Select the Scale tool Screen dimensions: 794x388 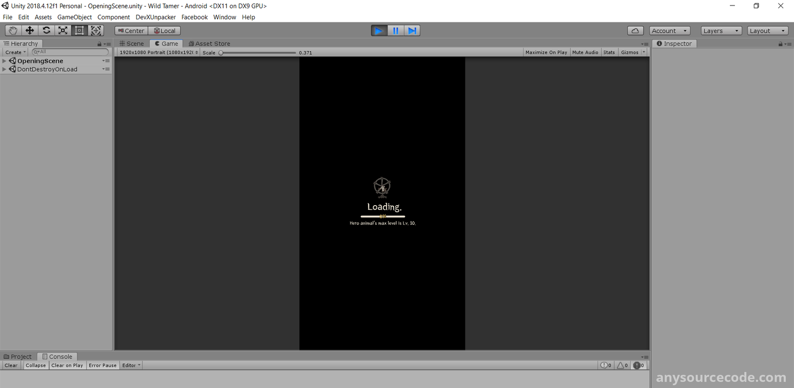[63, 31]
